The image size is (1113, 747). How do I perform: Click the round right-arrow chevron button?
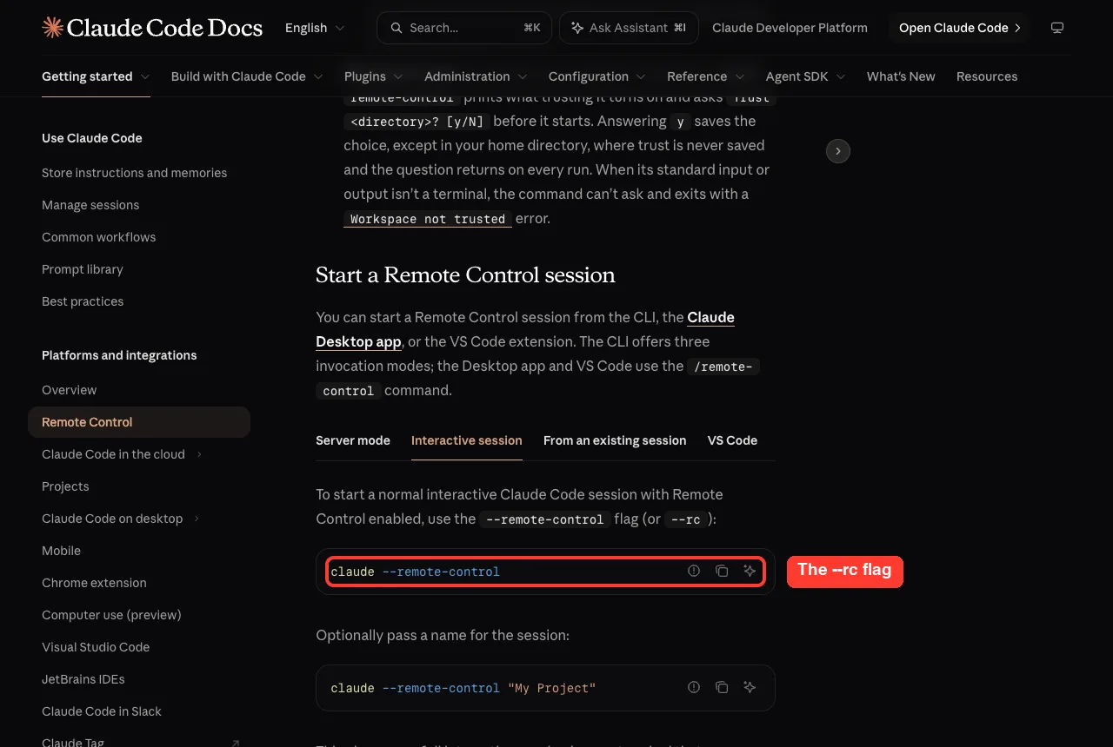(837, 151)
